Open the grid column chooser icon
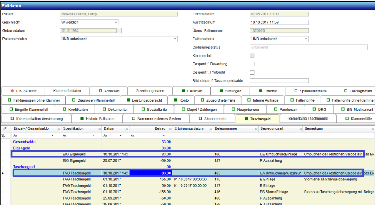This screenshot has width=375, height=205. [5, 129]
